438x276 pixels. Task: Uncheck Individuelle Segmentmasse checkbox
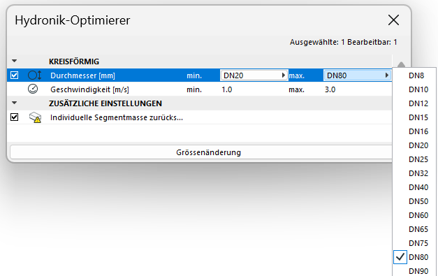coord(14,117)
